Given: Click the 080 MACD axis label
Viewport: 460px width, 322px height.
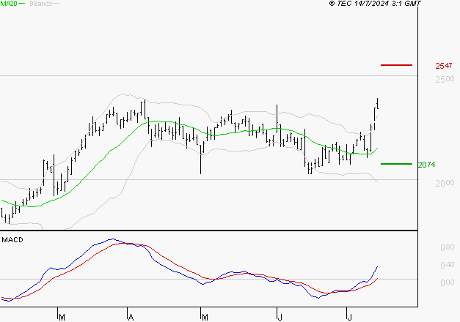Looking at the screenshot, I should pyautogui.click(x=448, y=247).
